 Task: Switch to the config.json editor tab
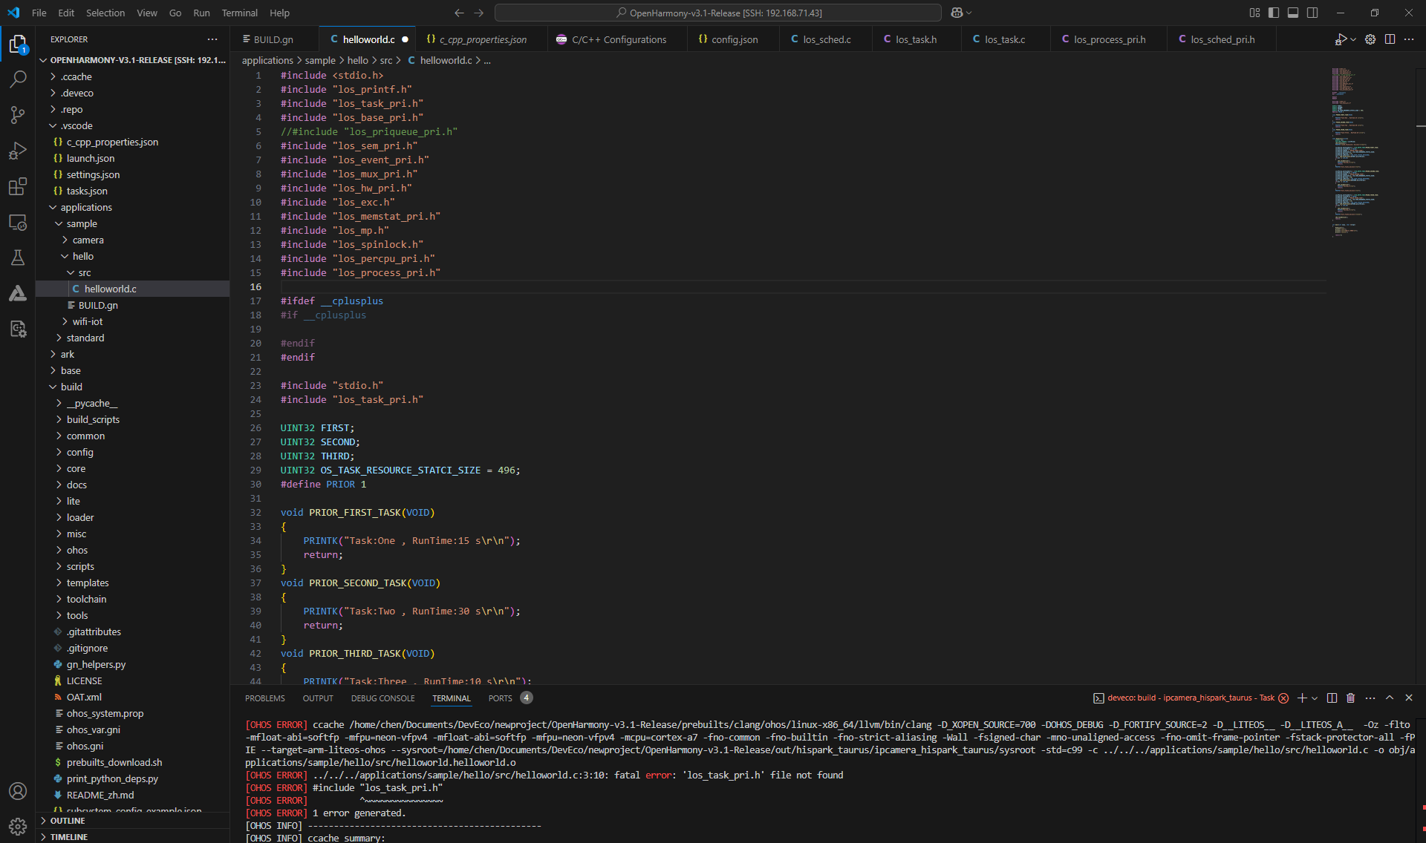(734, 39)
